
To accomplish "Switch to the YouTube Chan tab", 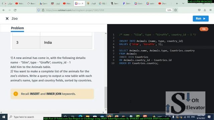I will click(x=163, y=4).
